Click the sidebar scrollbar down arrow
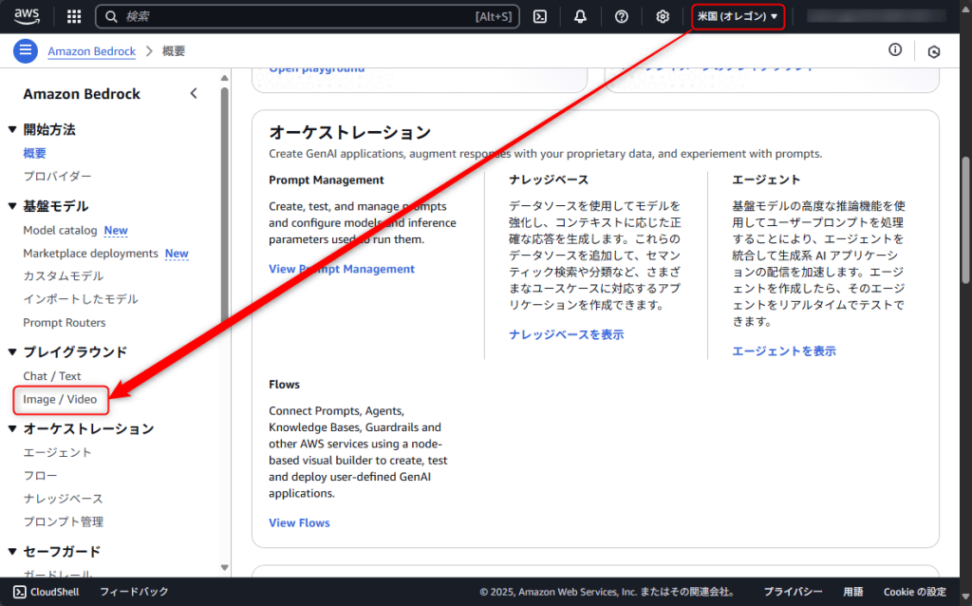 (x=224, y=568)
